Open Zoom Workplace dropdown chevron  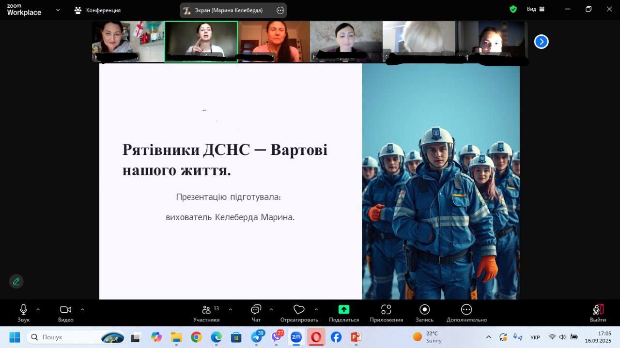click(58, 10)
